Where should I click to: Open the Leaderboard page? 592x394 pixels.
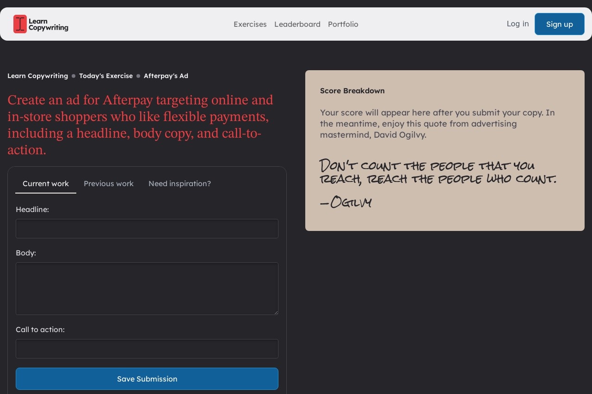[x=297, y=24]
